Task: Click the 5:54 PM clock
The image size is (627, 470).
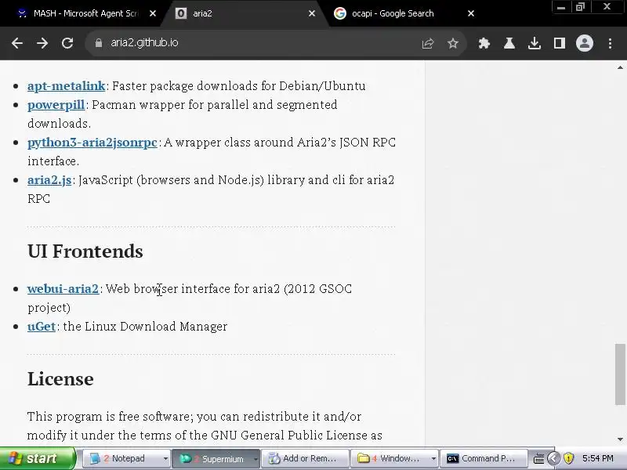Action: [x=597, y=458]
